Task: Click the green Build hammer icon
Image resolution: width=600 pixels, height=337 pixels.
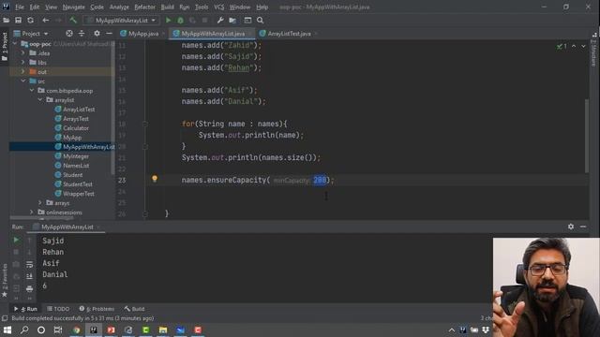Action: click(73, 21)
